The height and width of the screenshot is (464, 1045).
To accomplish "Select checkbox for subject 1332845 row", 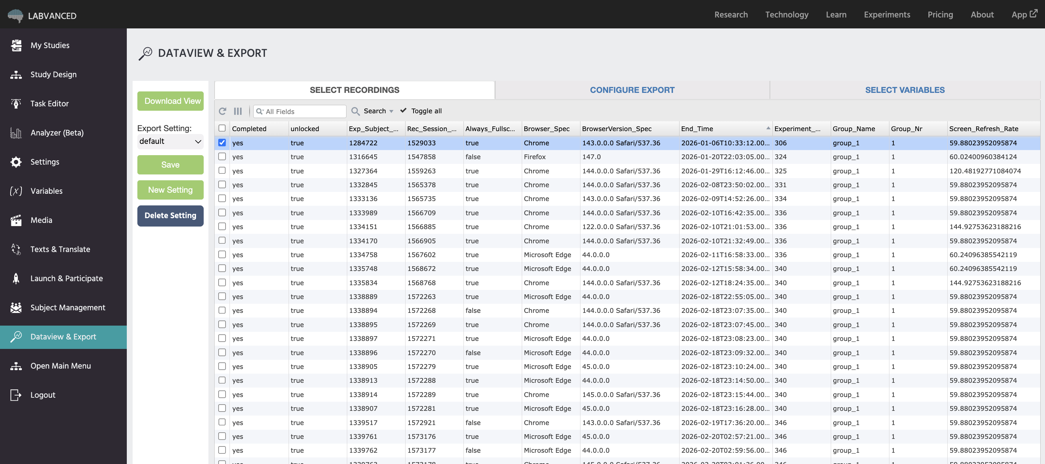I will (222, 185).
